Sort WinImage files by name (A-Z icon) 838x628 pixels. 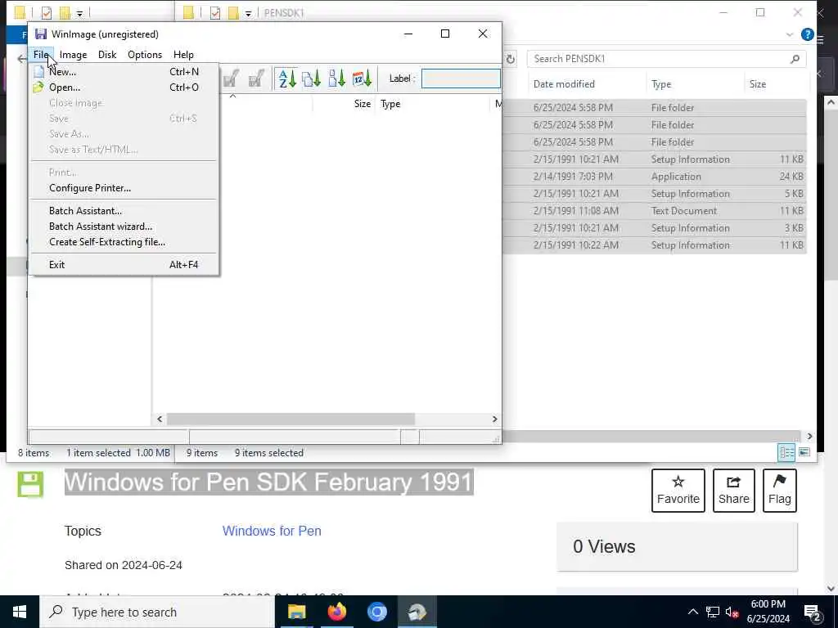[287, 78]
